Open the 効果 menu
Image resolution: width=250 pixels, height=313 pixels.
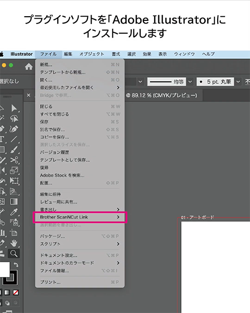coord(147,54)
